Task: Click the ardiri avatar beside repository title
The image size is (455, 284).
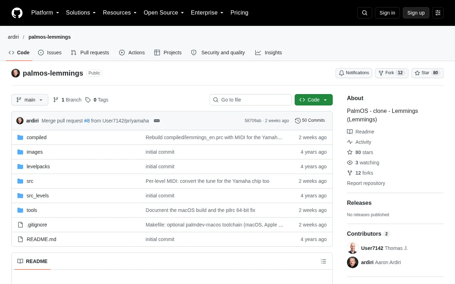Action: 16,73
